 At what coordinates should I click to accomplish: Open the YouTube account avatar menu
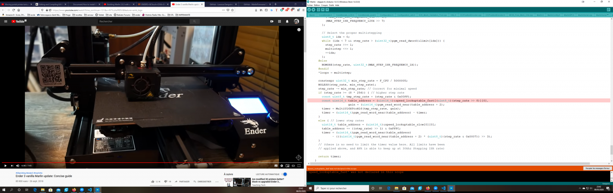click(x=296, y=22)
